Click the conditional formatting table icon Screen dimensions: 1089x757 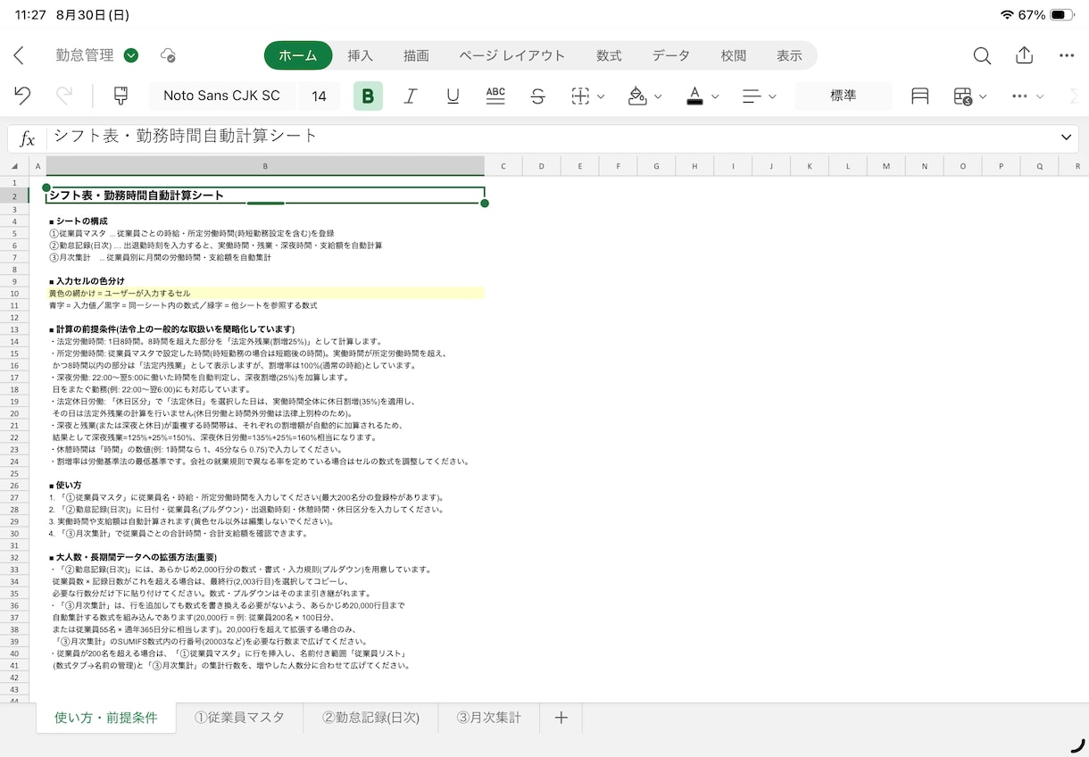[x=962, y=96]
